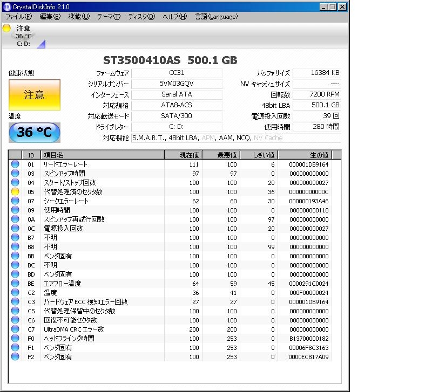
Task: Click the status icon for ヘッドフライング時間 row
Action: [x=15, y=339]
